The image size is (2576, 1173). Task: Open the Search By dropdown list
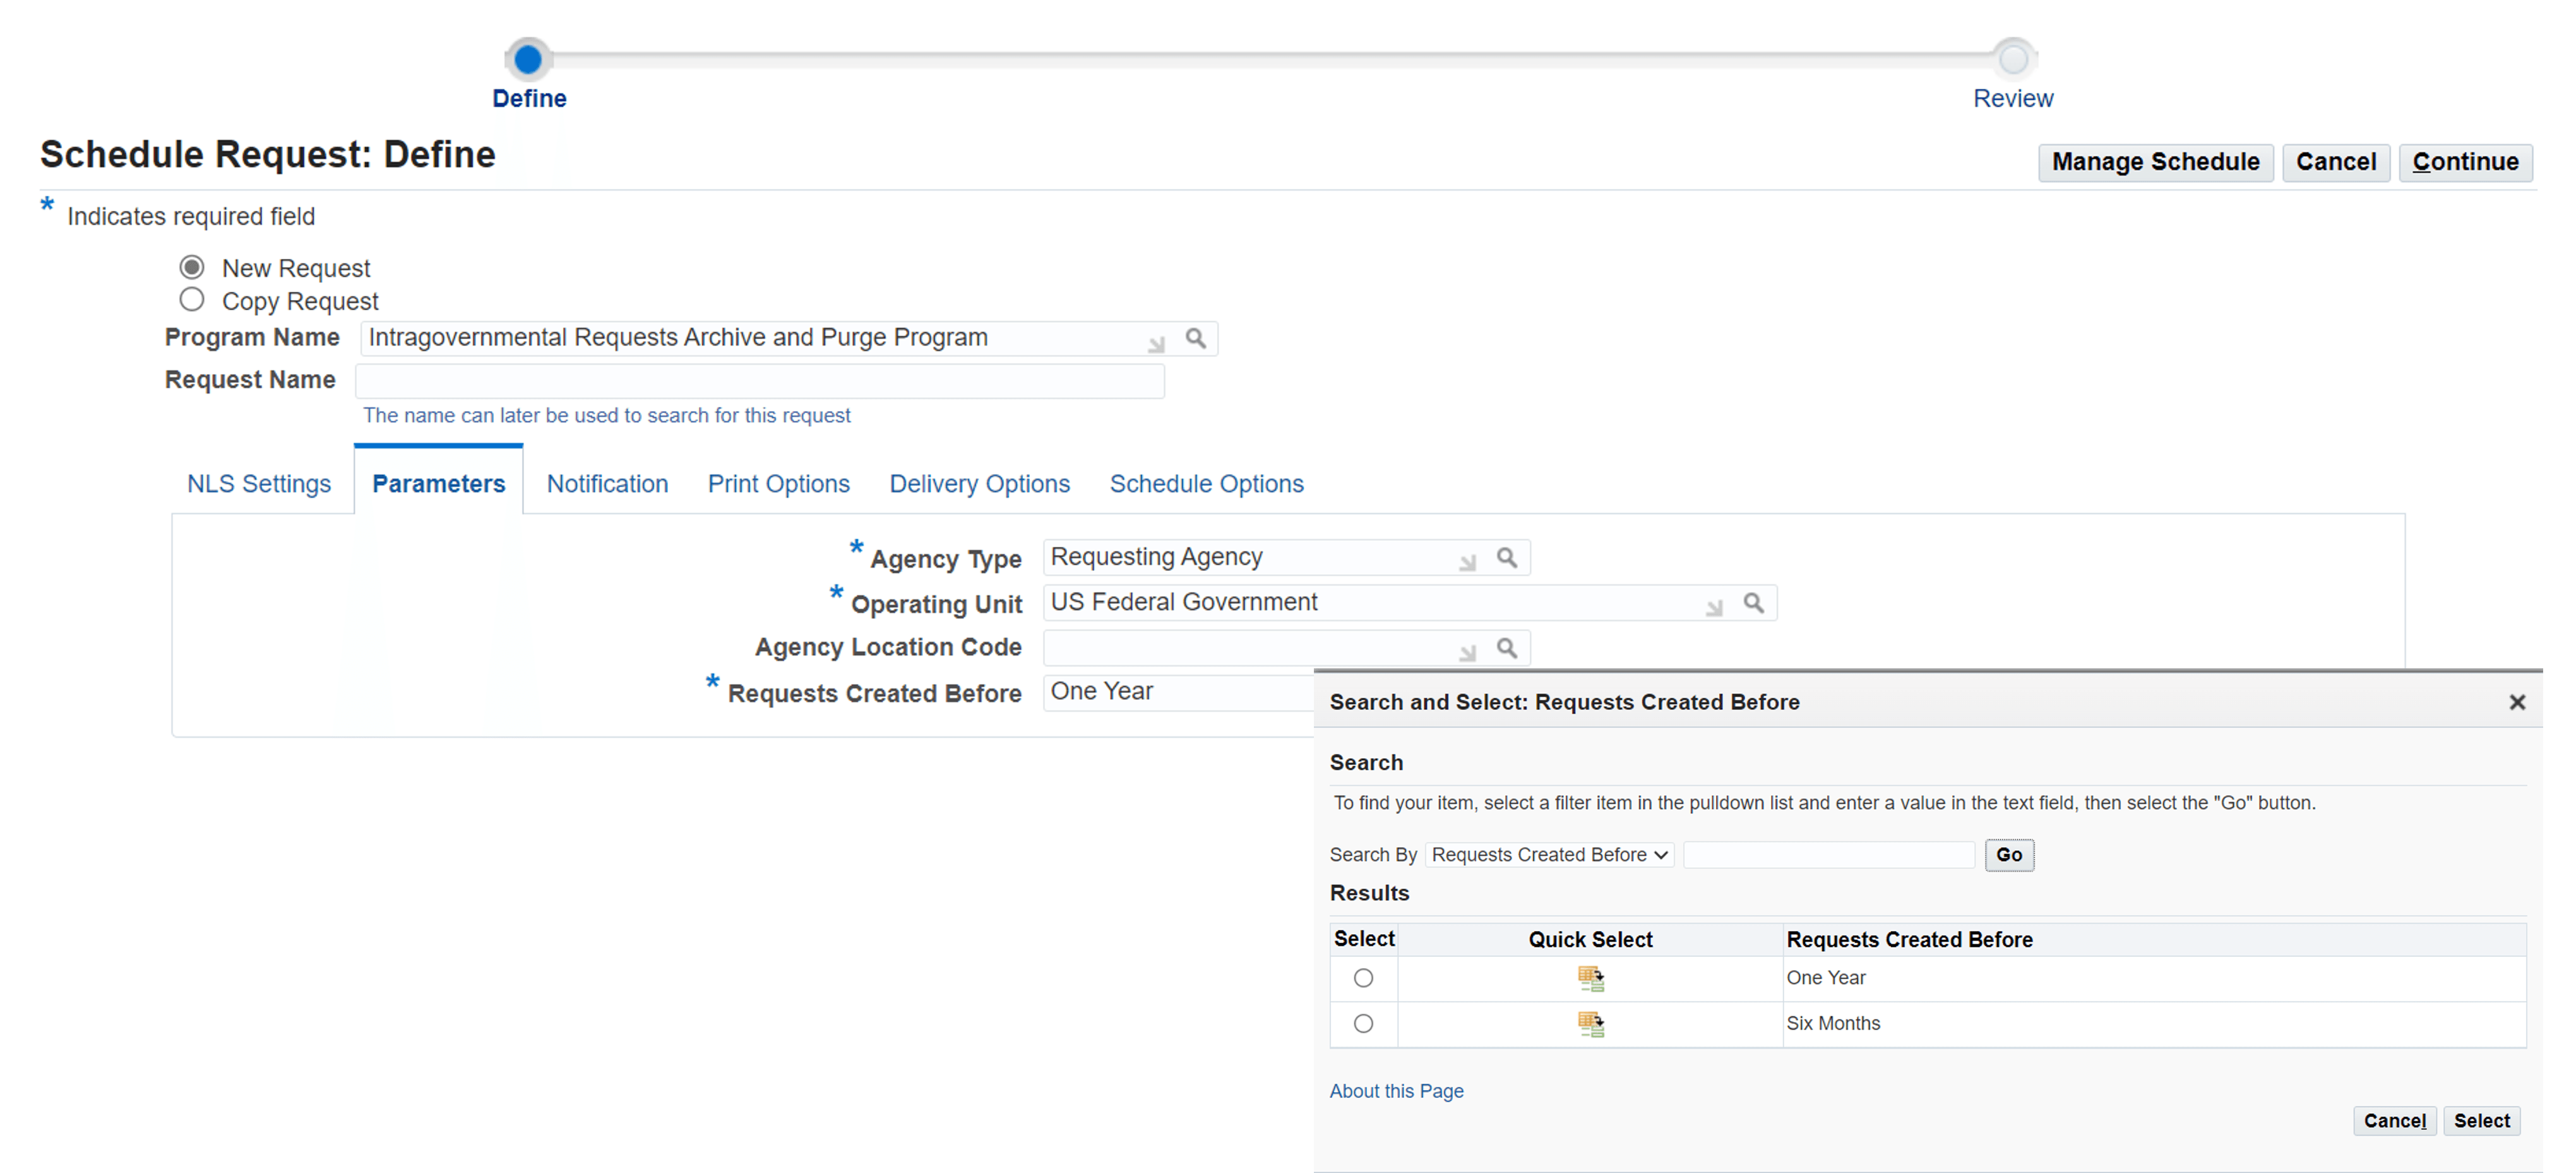point(1548,855)
